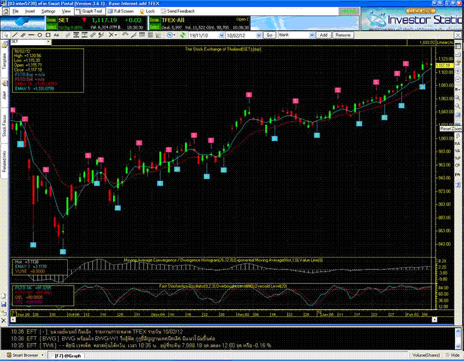This screenshot has width=464, height=361.
Task: Select the trend line drawing tool
Action: point(14,35)
